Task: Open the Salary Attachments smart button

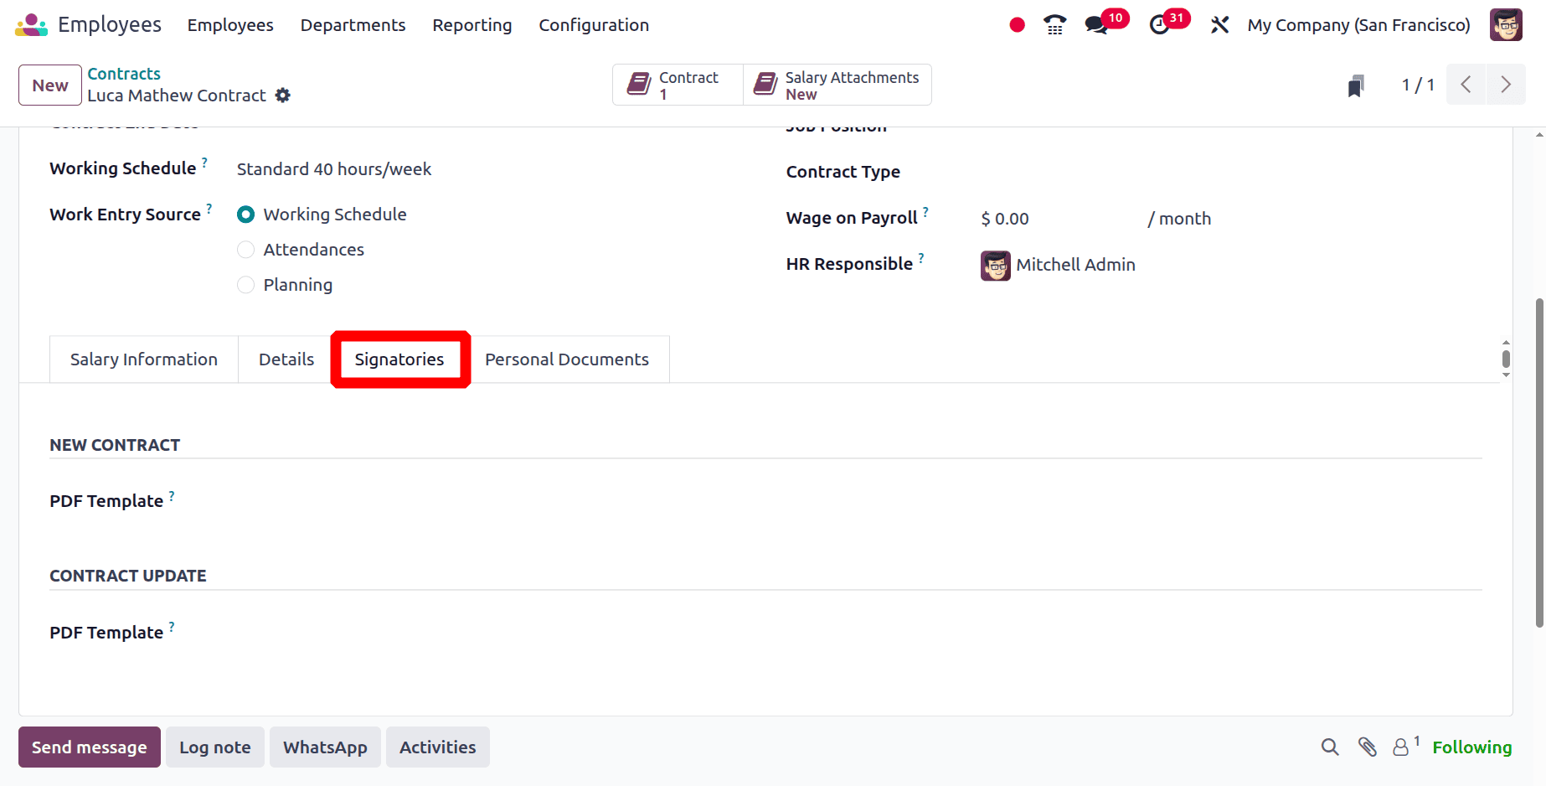Action: [837, 85]
